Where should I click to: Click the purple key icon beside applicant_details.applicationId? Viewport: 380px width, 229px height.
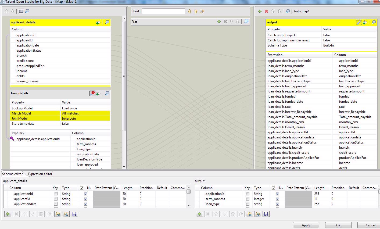[x=12, y=139]
